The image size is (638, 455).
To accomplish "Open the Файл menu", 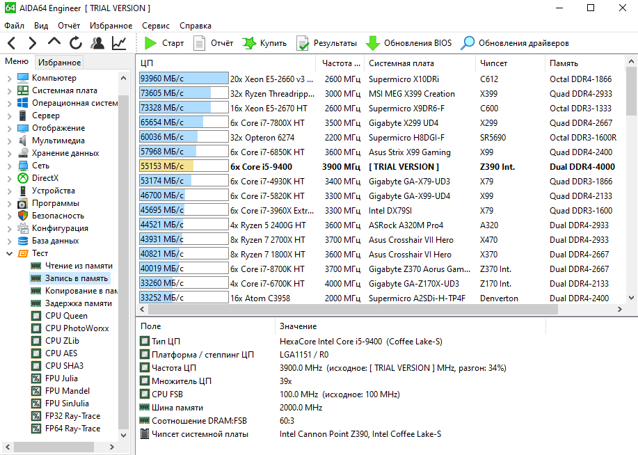I will 14,26.
